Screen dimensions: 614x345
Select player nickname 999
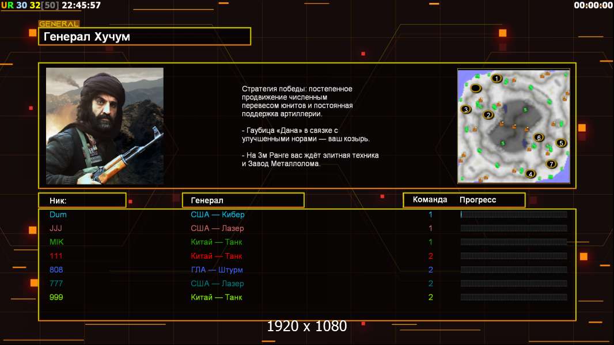(x=56, y=297)
